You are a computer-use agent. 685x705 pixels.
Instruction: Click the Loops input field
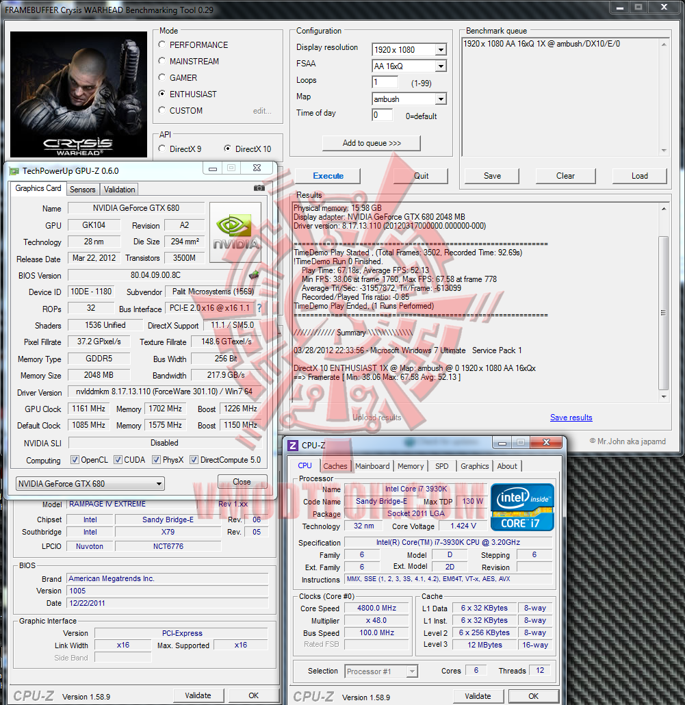[x=385, y=82]
